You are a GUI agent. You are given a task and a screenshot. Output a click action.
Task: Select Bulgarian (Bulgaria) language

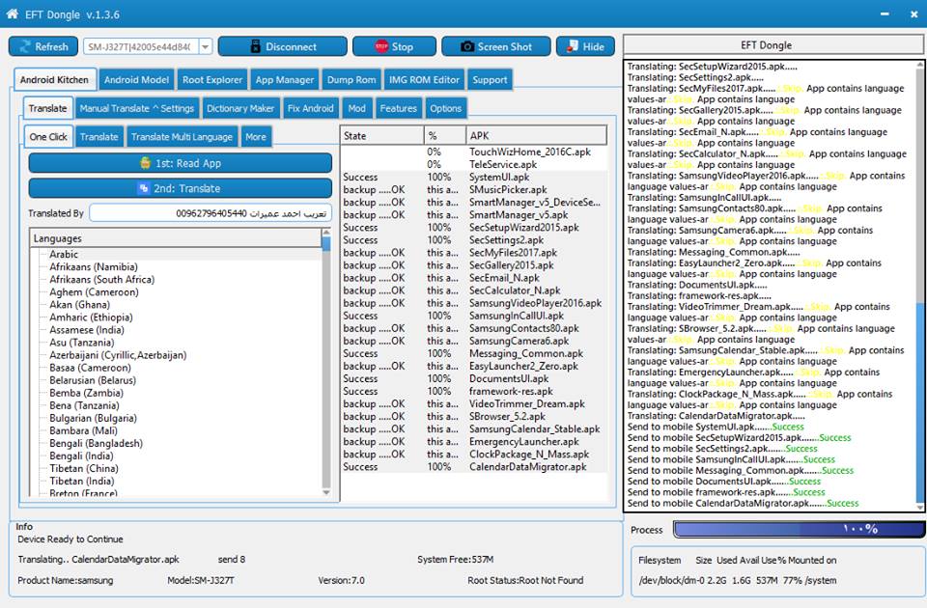pos(93,418)
